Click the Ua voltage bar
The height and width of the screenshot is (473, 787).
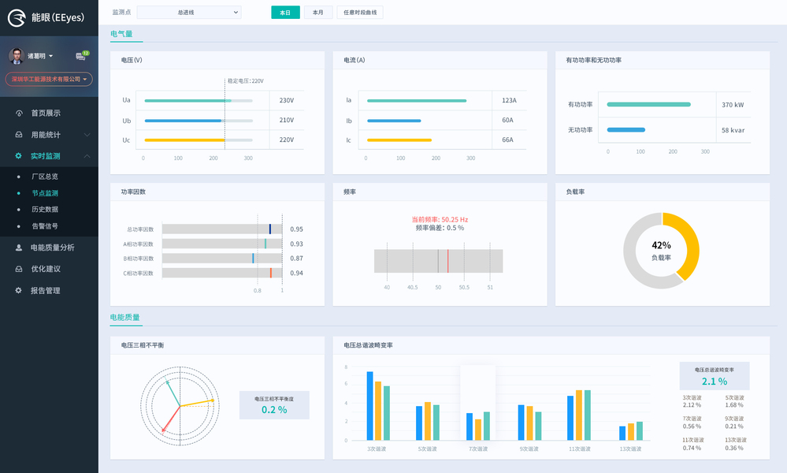click(x=199, y=101)
